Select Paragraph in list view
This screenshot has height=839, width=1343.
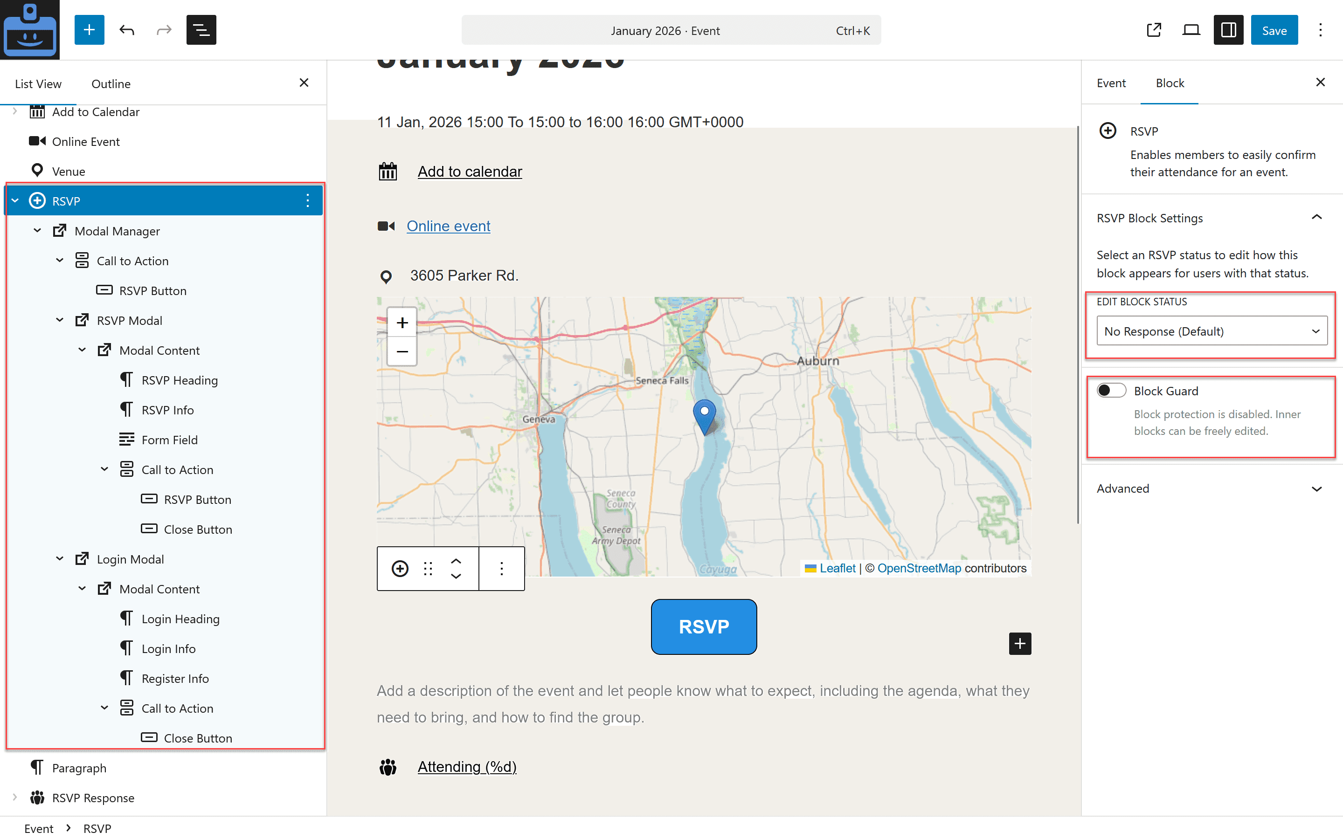(x=164, y=767)
